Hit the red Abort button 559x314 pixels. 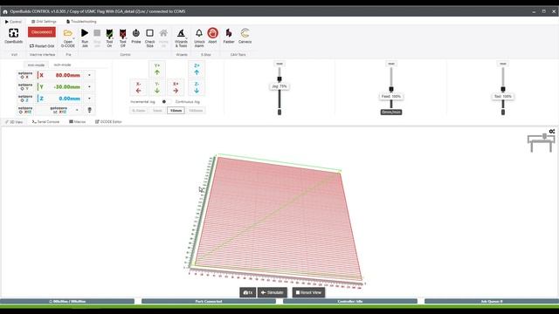point(213,33)
